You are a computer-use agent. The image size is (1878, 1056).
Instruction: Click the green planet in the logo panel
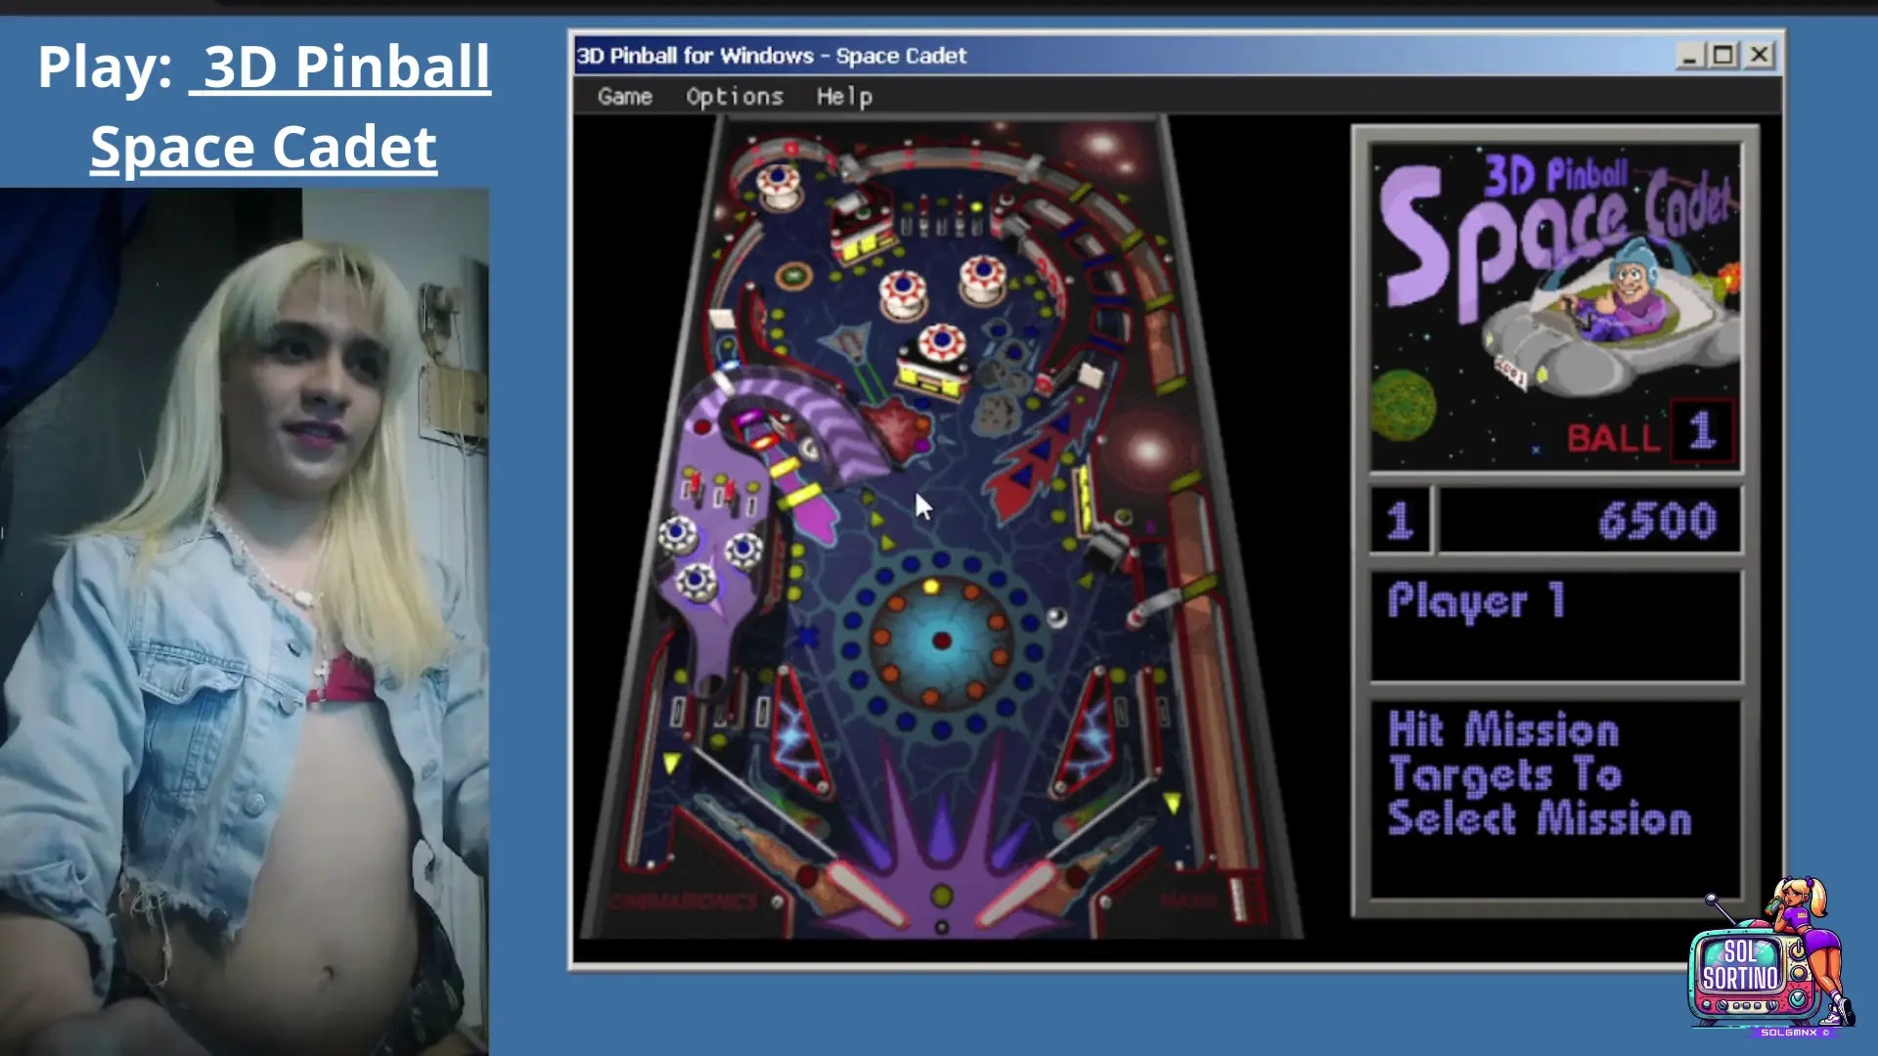click(1403, 403)
